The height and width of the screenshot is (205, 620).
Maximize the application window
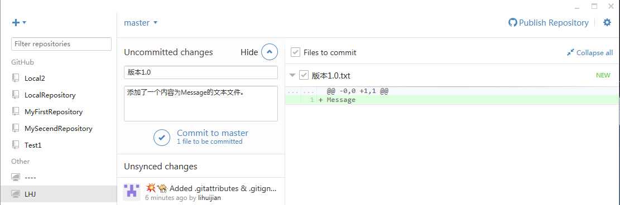pos(594,6)
